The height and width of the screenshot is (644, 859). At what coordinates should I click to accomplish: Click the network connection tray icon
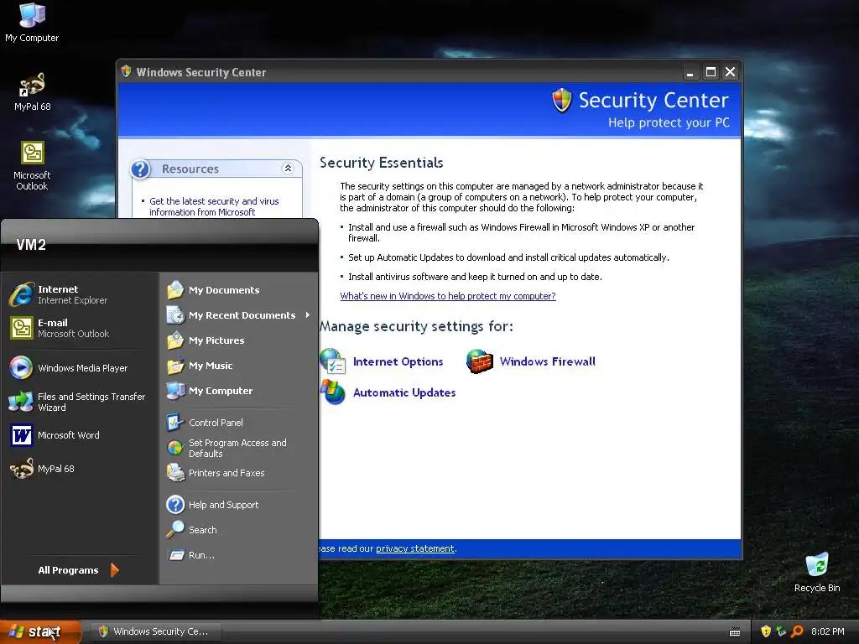781,631
